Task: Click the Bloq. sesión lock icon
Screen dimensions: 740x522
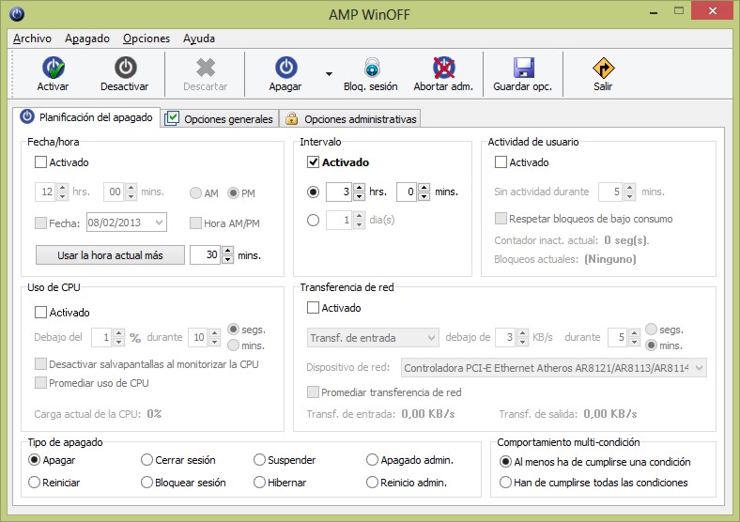Action: 372,68
